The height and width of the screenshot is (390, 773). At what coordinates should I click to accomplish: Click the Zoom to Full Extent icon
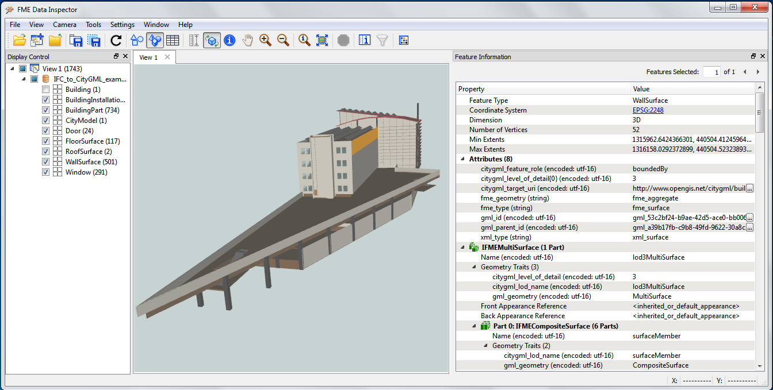pos(322,40)
